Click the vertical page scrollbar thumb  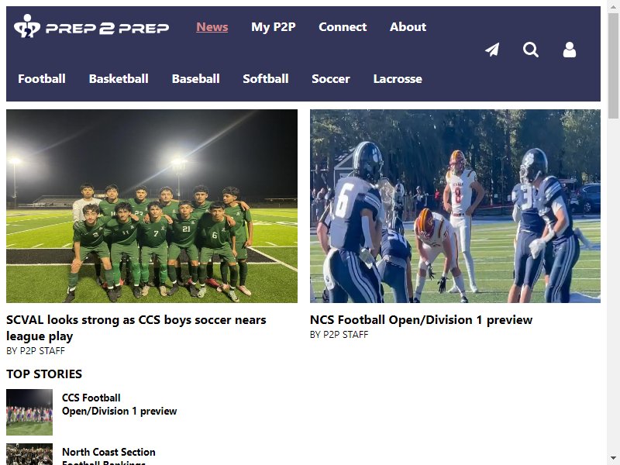tap(613, 65)
